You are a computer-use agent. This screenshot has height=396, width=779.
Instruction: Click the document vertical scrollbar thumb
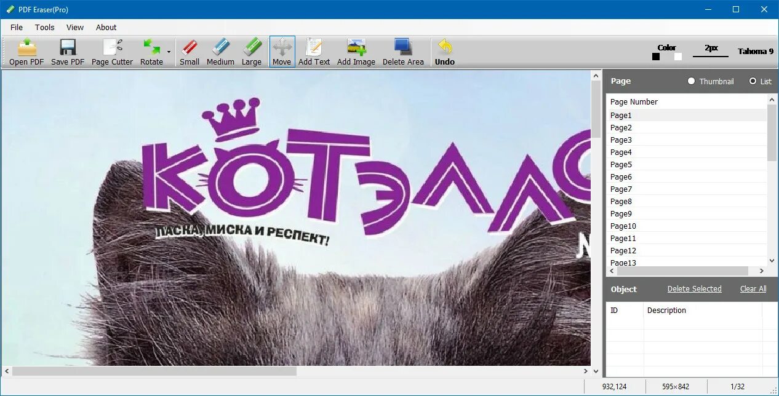(596, 109)
